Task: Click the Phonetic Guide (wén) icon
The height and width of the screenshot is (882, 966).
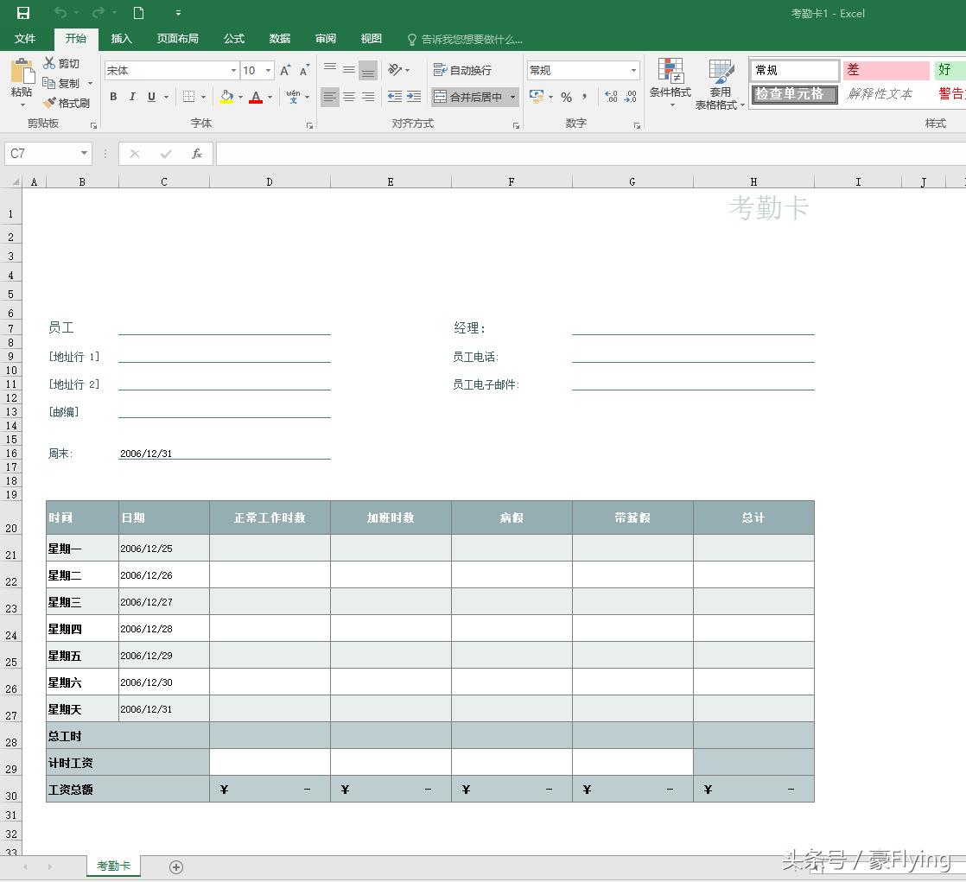Action: coord(291,97)
